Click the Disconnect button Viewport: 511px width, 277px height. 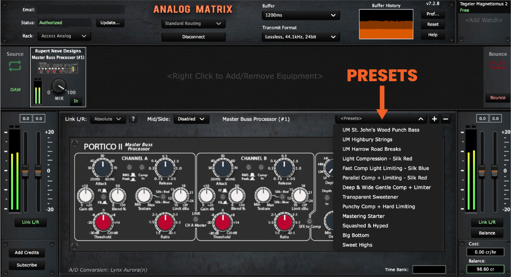pos(193,37)
